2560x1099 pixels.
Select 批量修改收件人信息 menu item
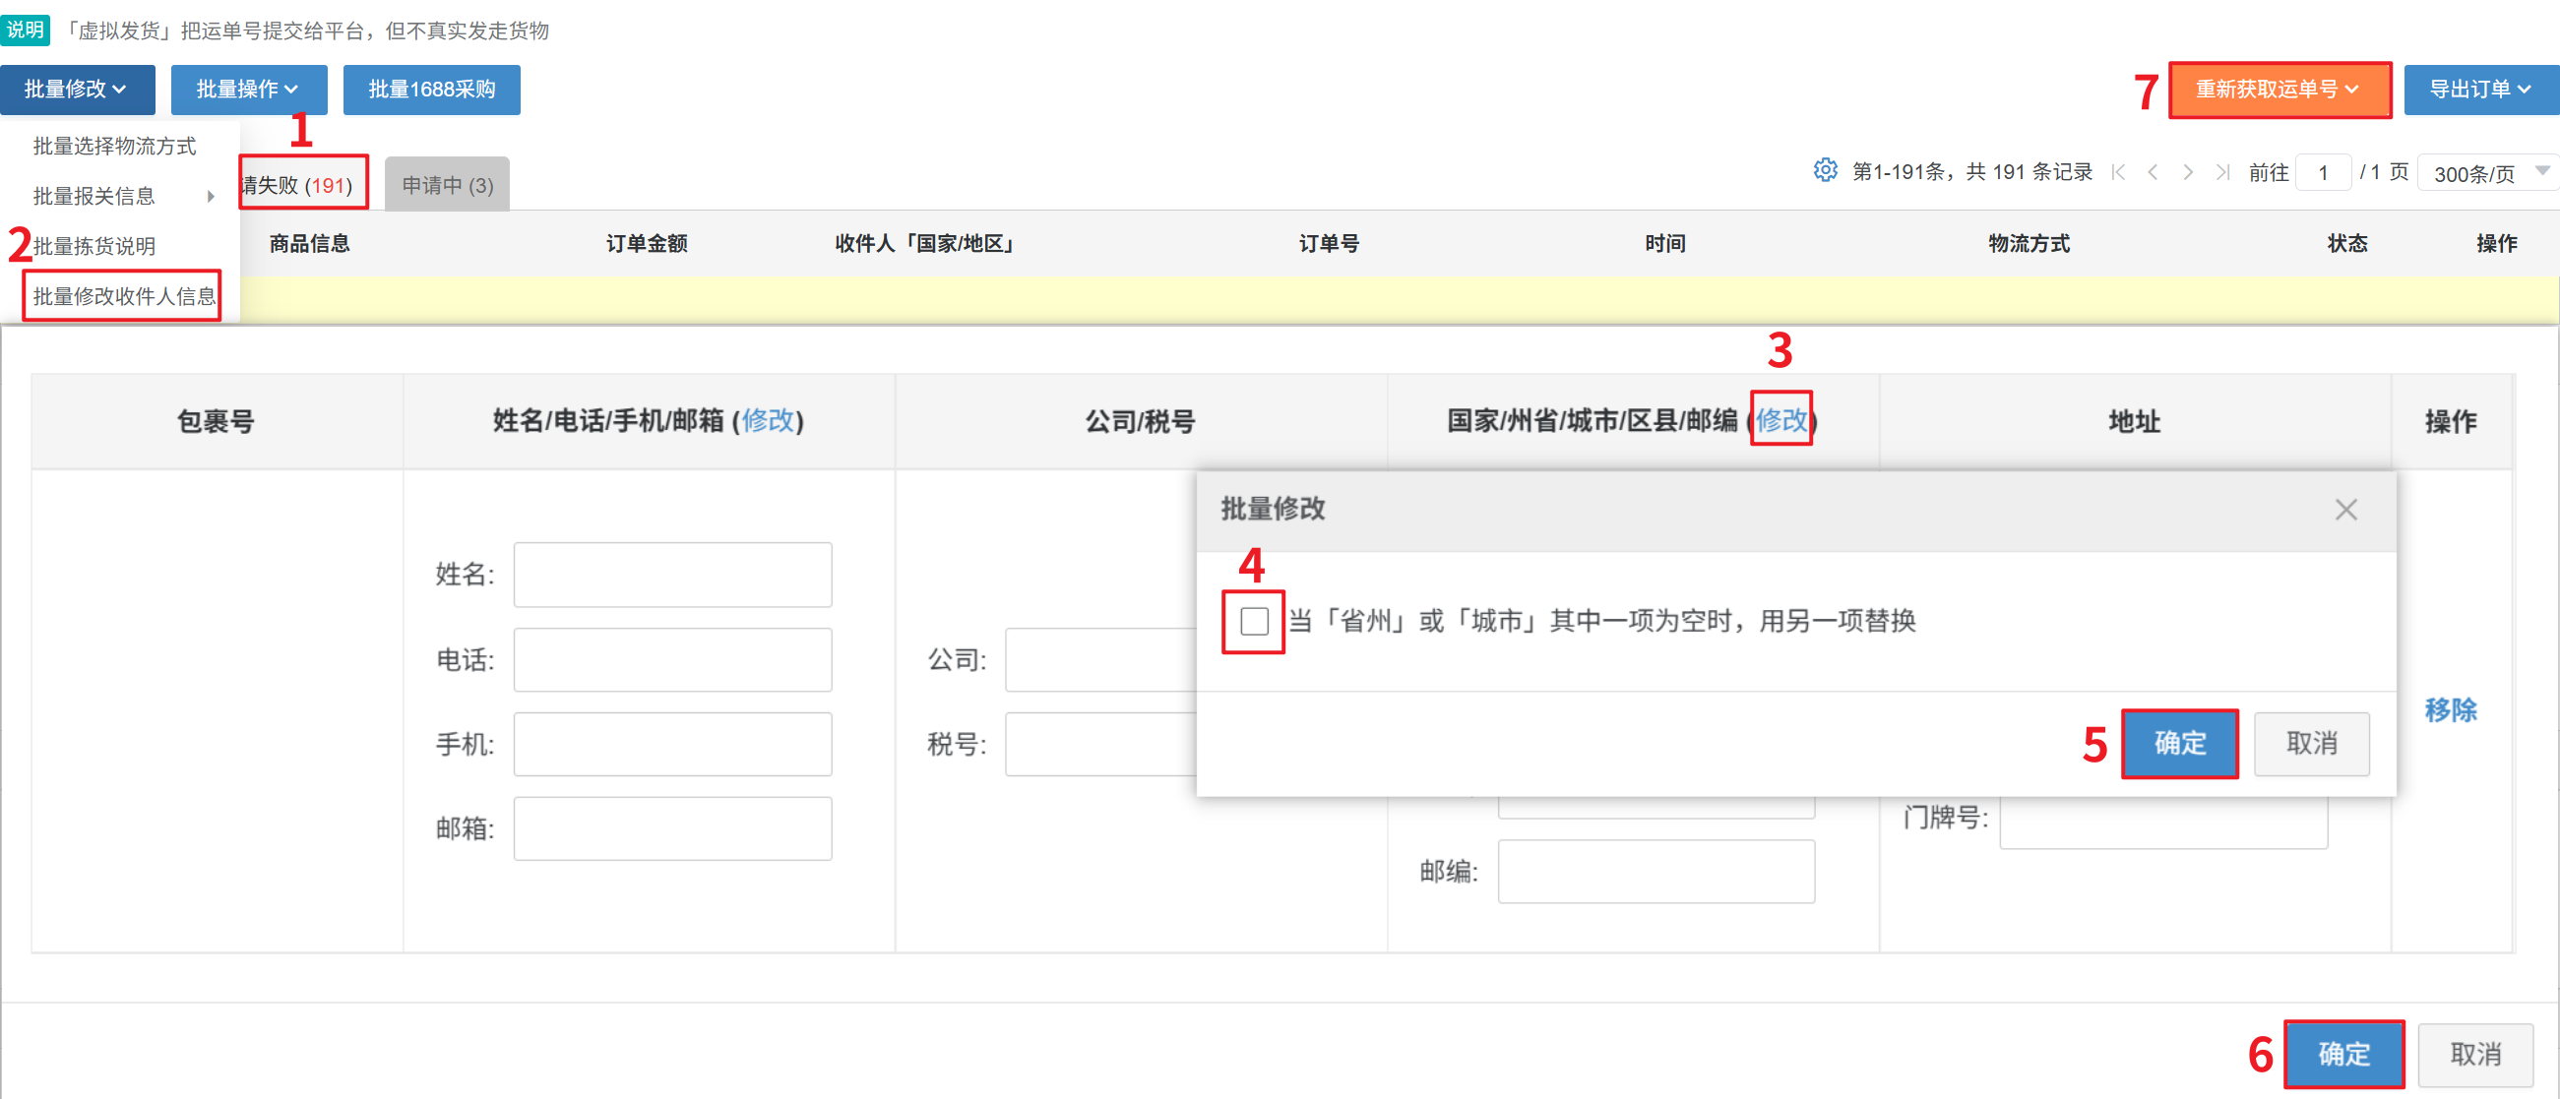(123, 296)
